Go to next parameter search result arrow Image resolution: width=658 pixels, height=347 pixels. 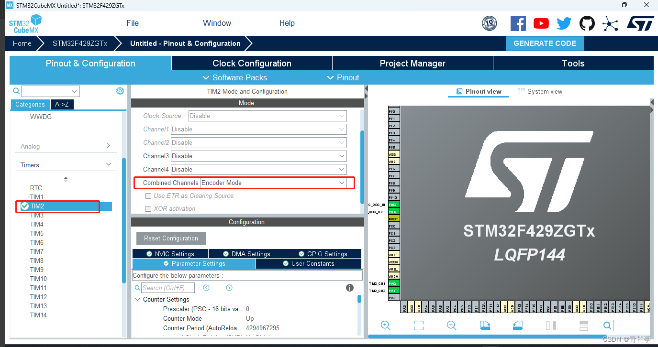point(229,288)
